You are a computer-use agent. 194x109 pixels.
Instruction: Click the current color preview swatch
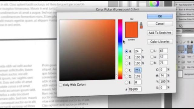[x=131, y=34]
